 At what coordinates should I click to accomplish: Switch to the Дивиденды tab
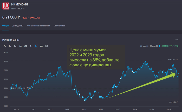(18, 26)
